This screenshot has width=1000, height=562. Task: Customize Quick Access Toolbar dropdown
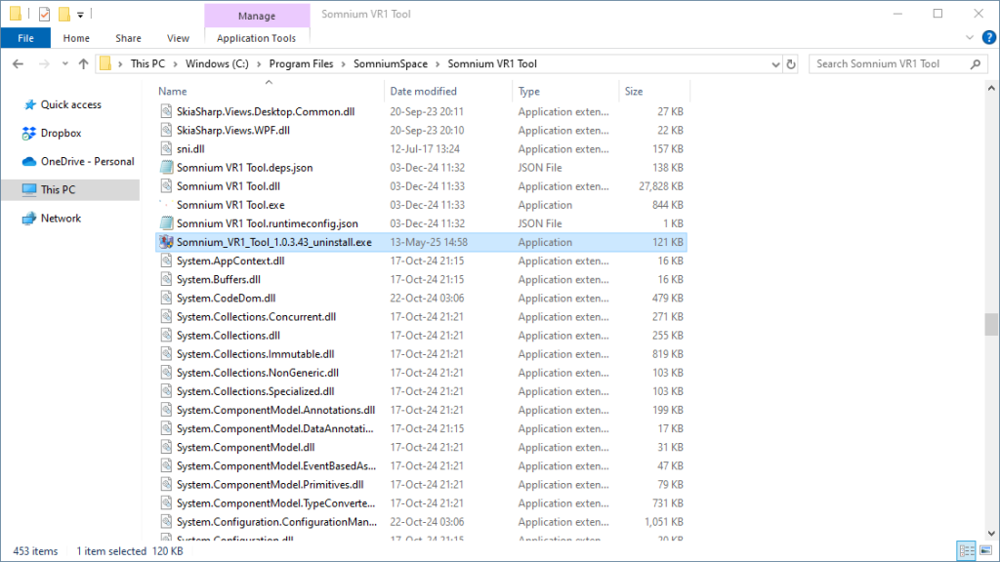pos(80,14)
